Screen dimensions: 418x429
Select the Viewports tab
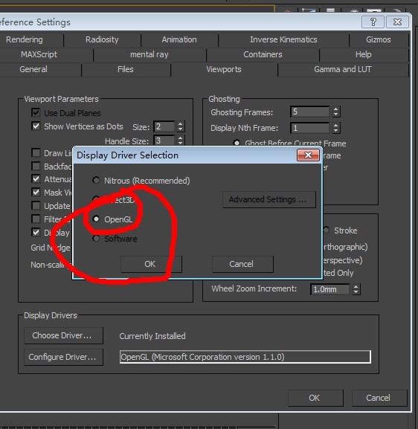[224, 69]
